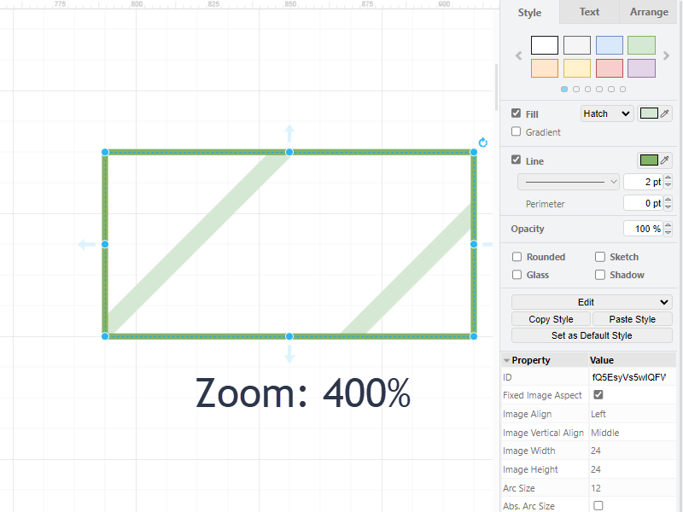Apply the purple style preset swatch
This screenshot has height=512, width=683.
(x=641, y=68)
